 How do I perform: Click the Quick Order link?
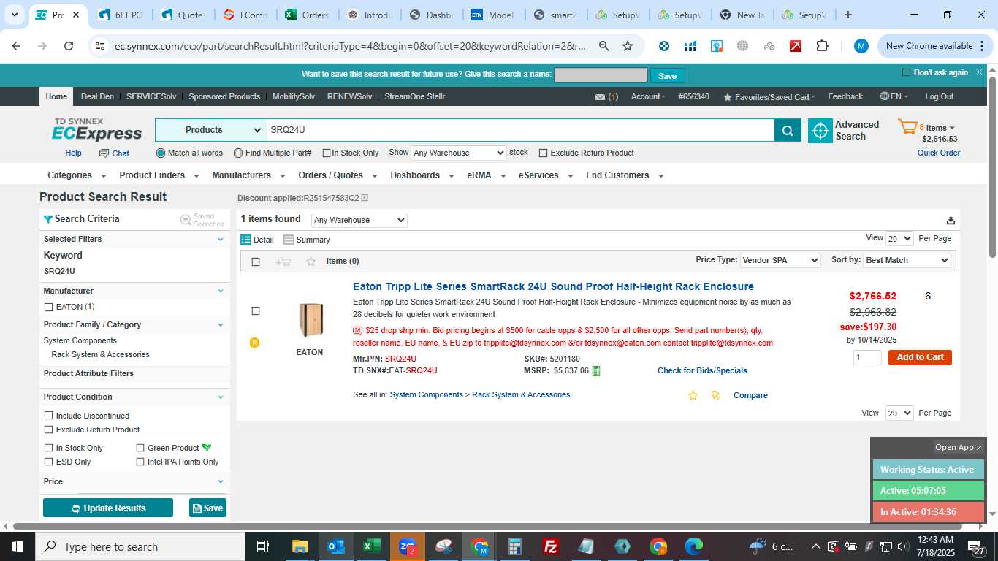coord(939,153)
